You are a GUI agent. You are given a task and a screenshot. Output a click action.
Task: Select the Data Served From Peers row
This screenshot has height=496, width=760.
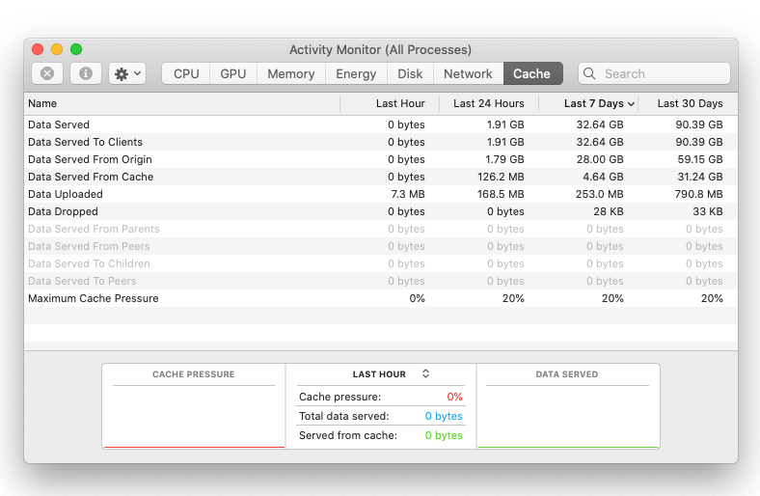click(381, 246)
